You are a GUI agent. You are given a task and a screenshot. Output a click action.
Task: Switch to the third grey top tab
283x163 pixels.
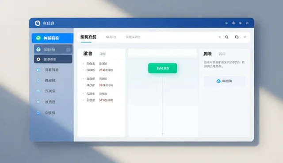click(133, 37)
